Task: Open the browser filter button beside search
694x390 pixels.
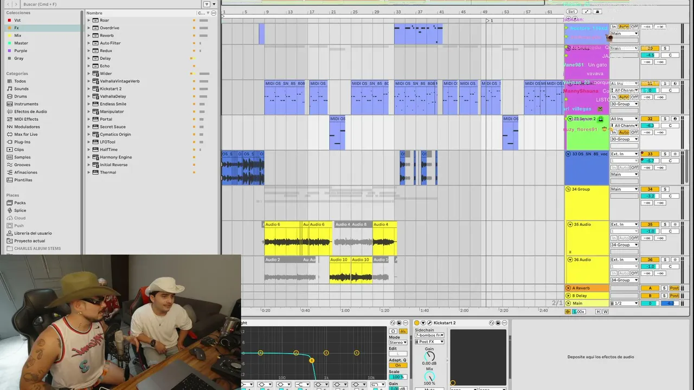Action: pos(207,4)
